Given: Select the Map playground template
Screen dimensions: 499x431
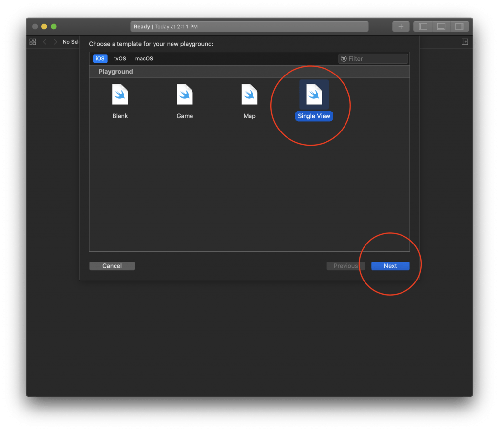Looking at the screenshot, I should [x=249, y=101].
